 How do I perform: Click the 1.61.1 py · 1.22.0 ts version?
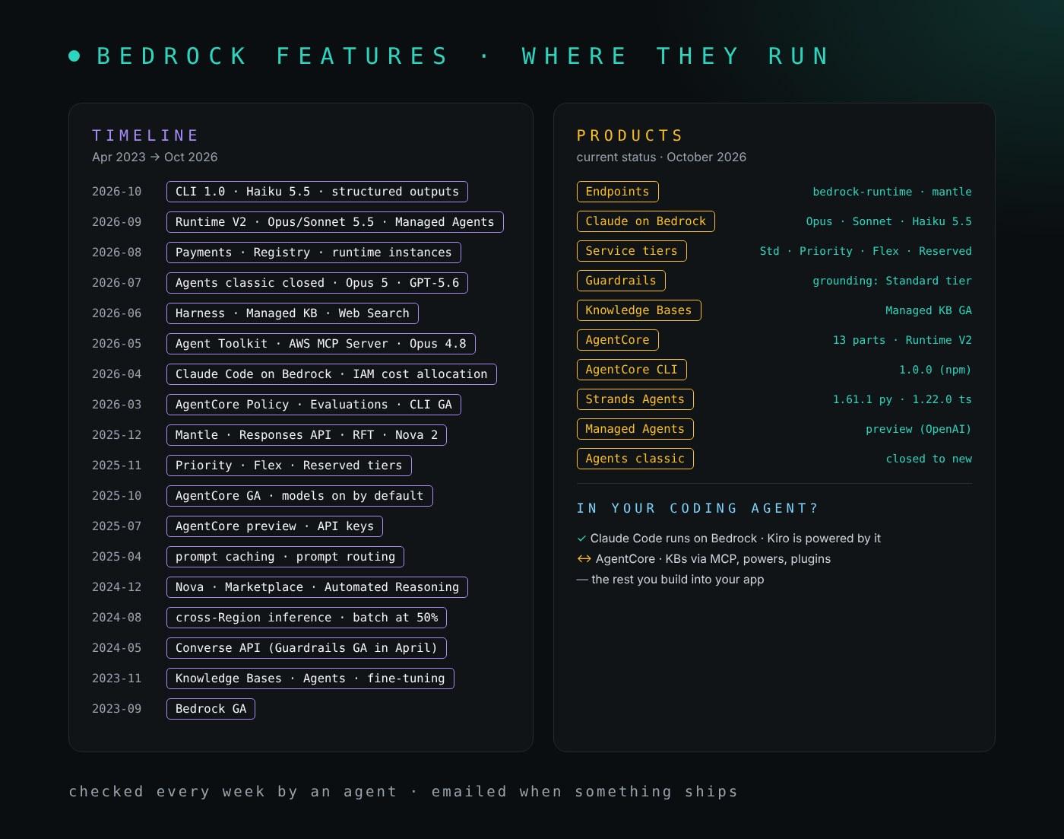[x=902, y=399]
